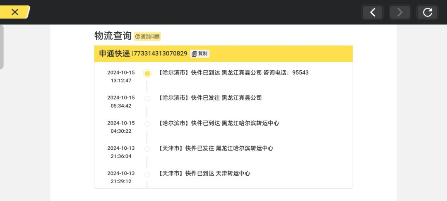Image resolution: width=447 pixels, height=201 pixels.
Task: Select the 快件已到达 黑龙江哈尔滨转运中心 status line
Action: tap(219, 123)
